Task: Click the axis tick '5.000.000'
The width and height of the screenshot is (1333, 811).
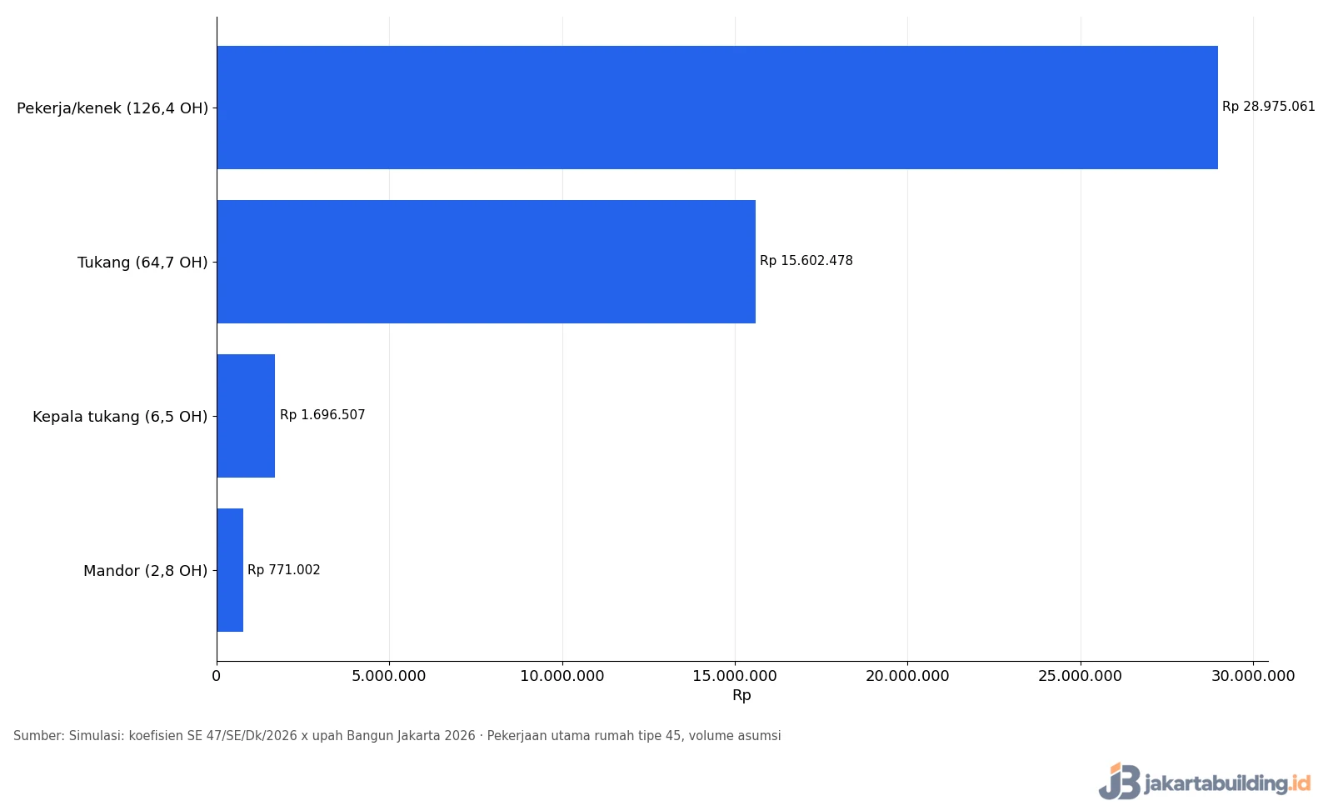Action: pos(389,676)
